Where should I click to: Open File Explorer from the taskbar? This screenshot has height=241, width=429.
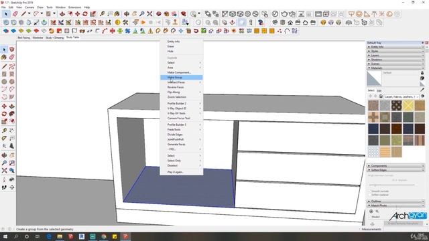60,236
